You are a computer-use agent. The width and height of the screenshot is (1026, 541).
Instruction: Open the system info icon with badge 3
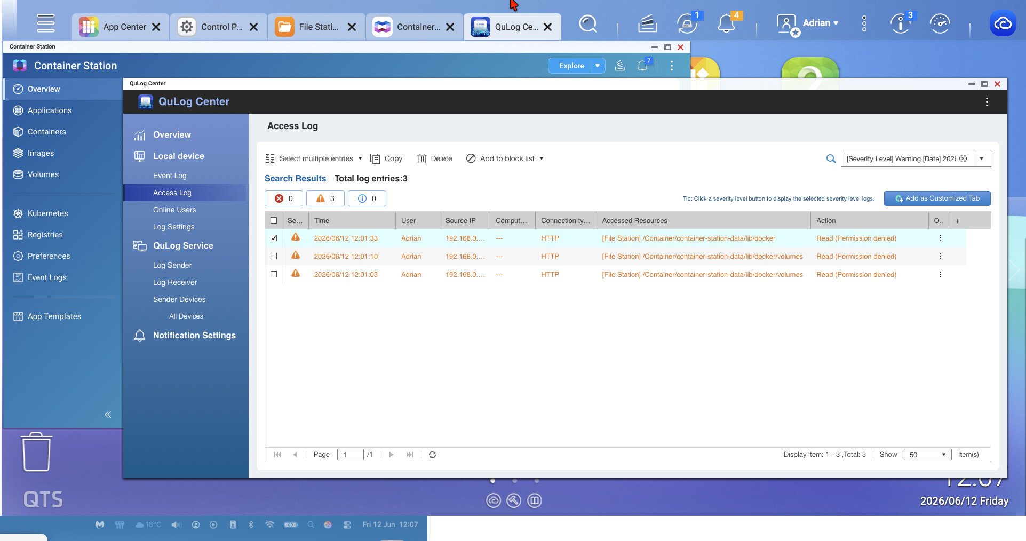coord(901,23)
